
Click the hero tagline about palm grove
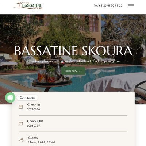[x=73, y=61]
